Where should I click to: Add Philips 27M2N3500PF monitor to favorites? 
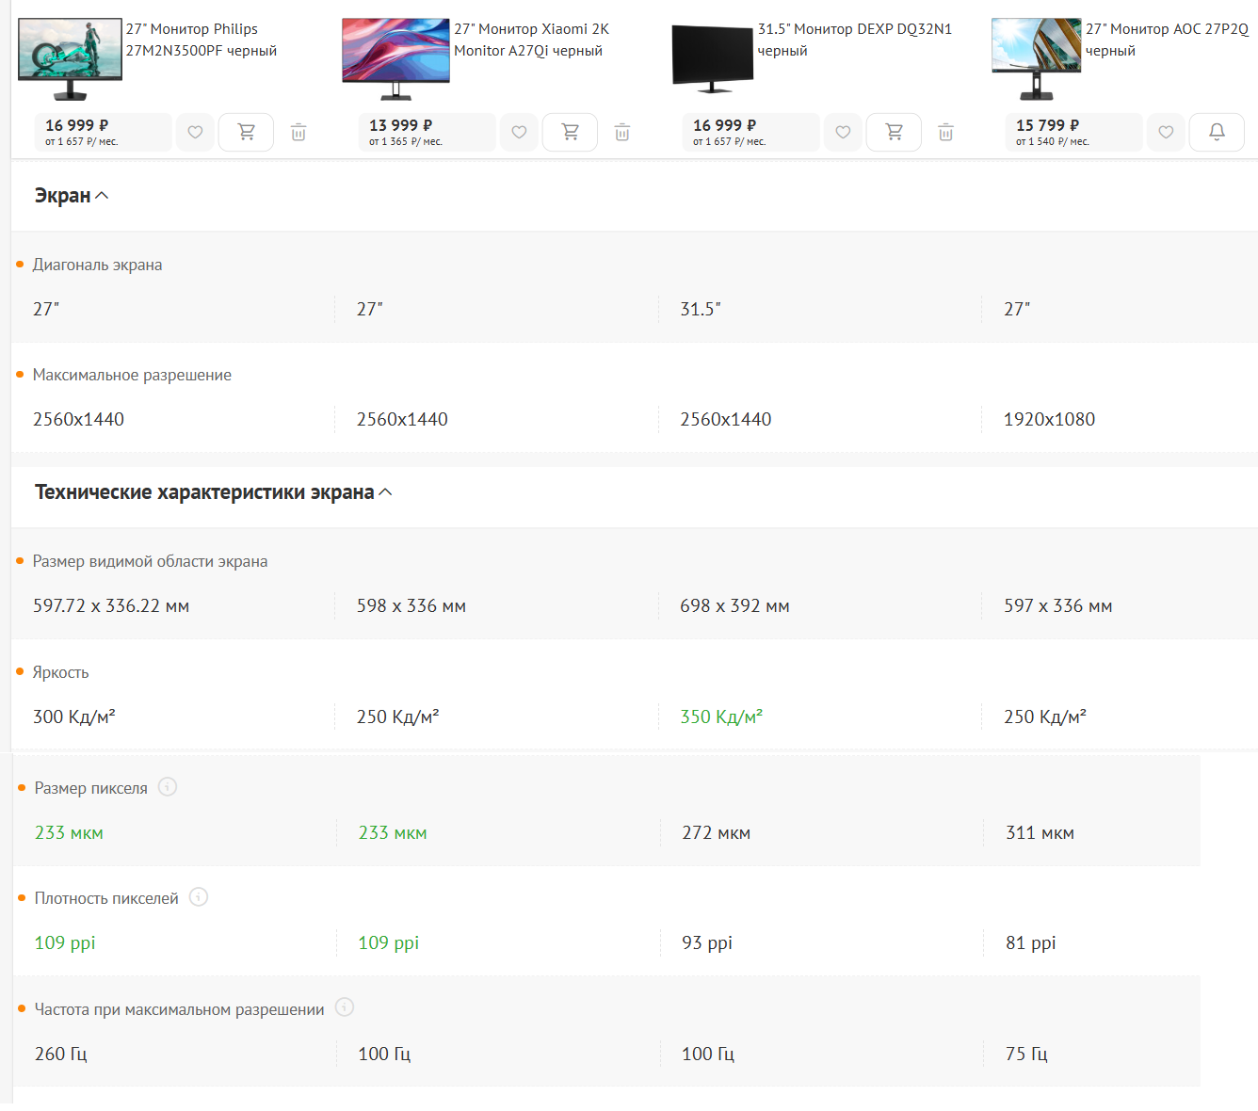point(195,133)
